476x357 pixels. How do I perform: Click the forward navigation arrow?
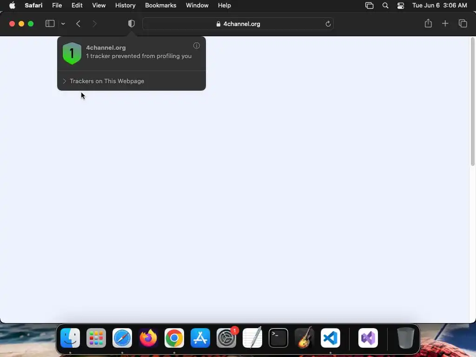click(x=94, y=24)
